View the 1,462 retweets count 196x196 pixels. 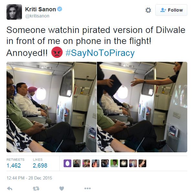click(x=14, y=166)
